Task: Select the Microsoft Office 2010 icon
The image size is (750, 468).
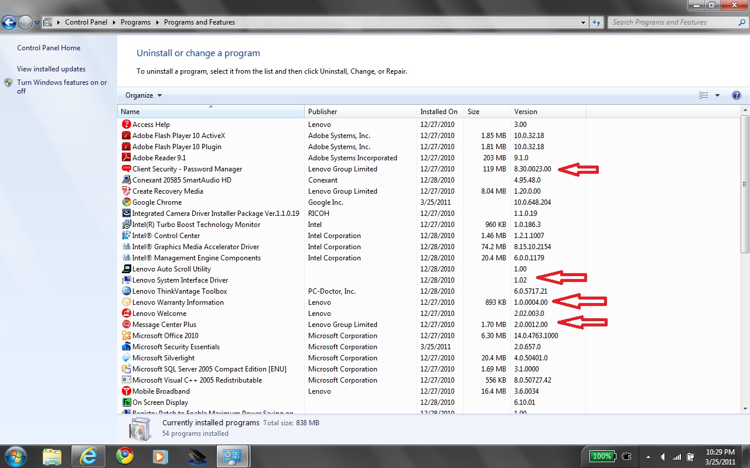Action: pyautogui.click(x=126, y=335)
